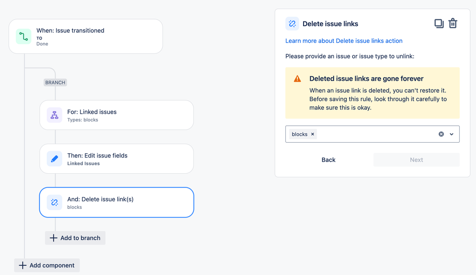Viewport: 476px width, 275px height.
Task: Click unlink icon in panel header
Action: coord(292,24)
